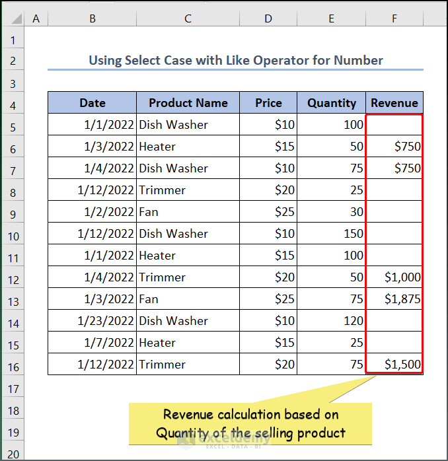Select column F header

point(394,18)
